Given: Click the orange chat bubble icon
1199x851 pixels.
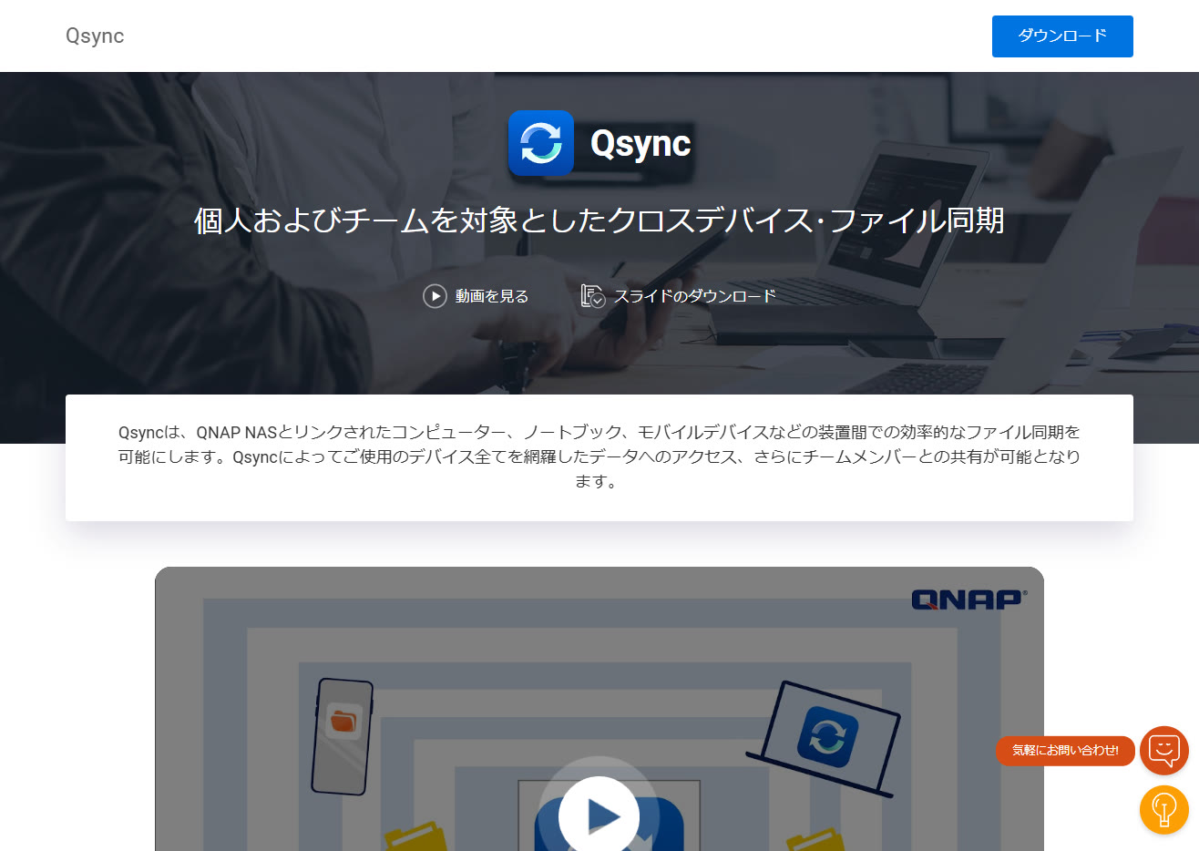Looking at the screenshot, I should [x=1164, y=751].
